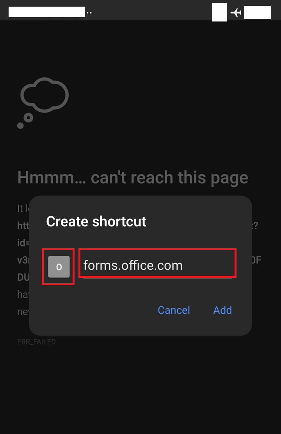The width and height of the screenshot is (281, 434).
Task: Click the redacted title in status bar
Action: 46,12
